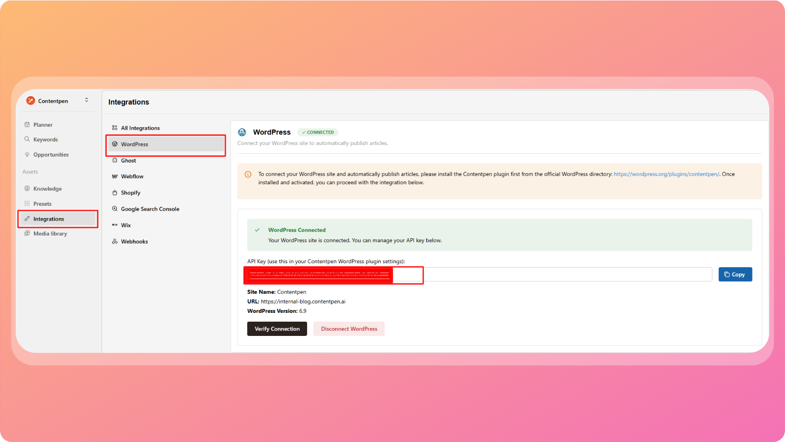Click the Media library icon
This screenshot has height=442, width=785.
27,234
